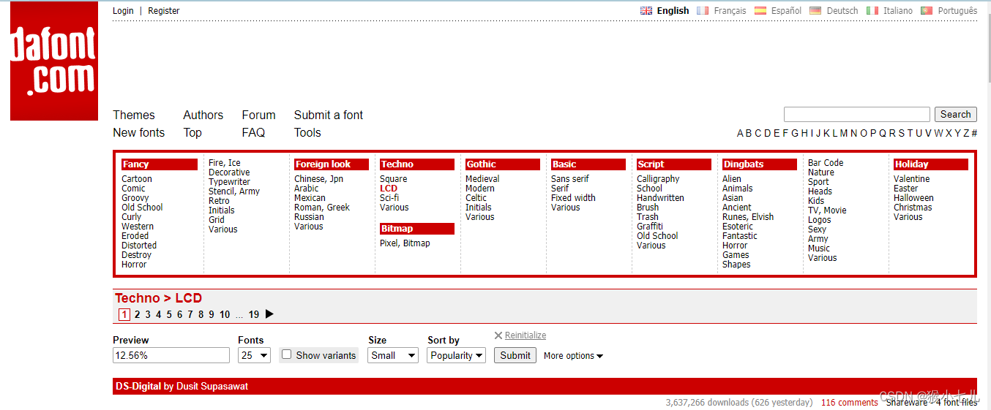Select the Pixel, Bitmap category

click(x=405, y=243)
